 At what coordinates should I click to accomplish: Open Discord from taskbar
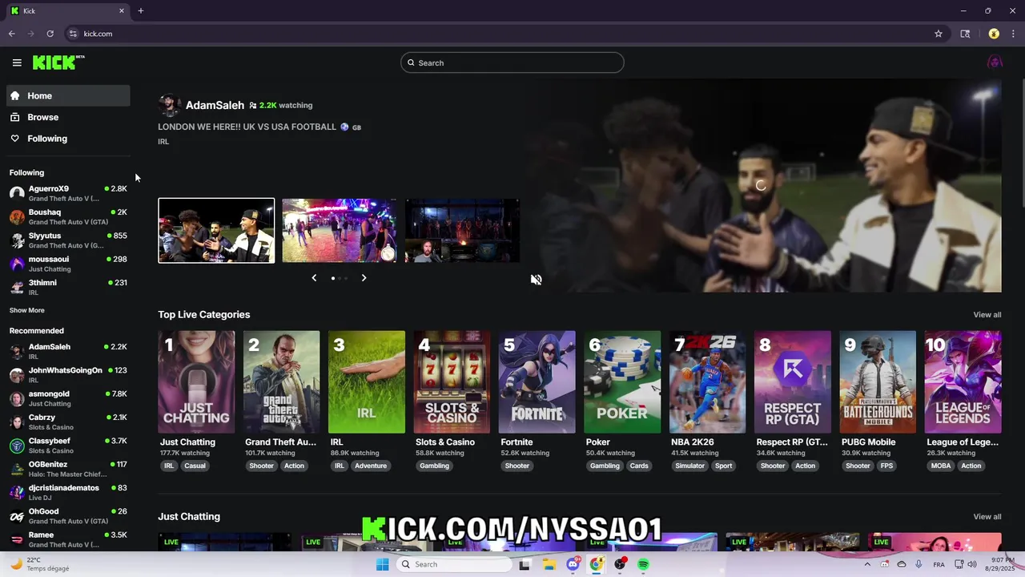pos(573,564)
